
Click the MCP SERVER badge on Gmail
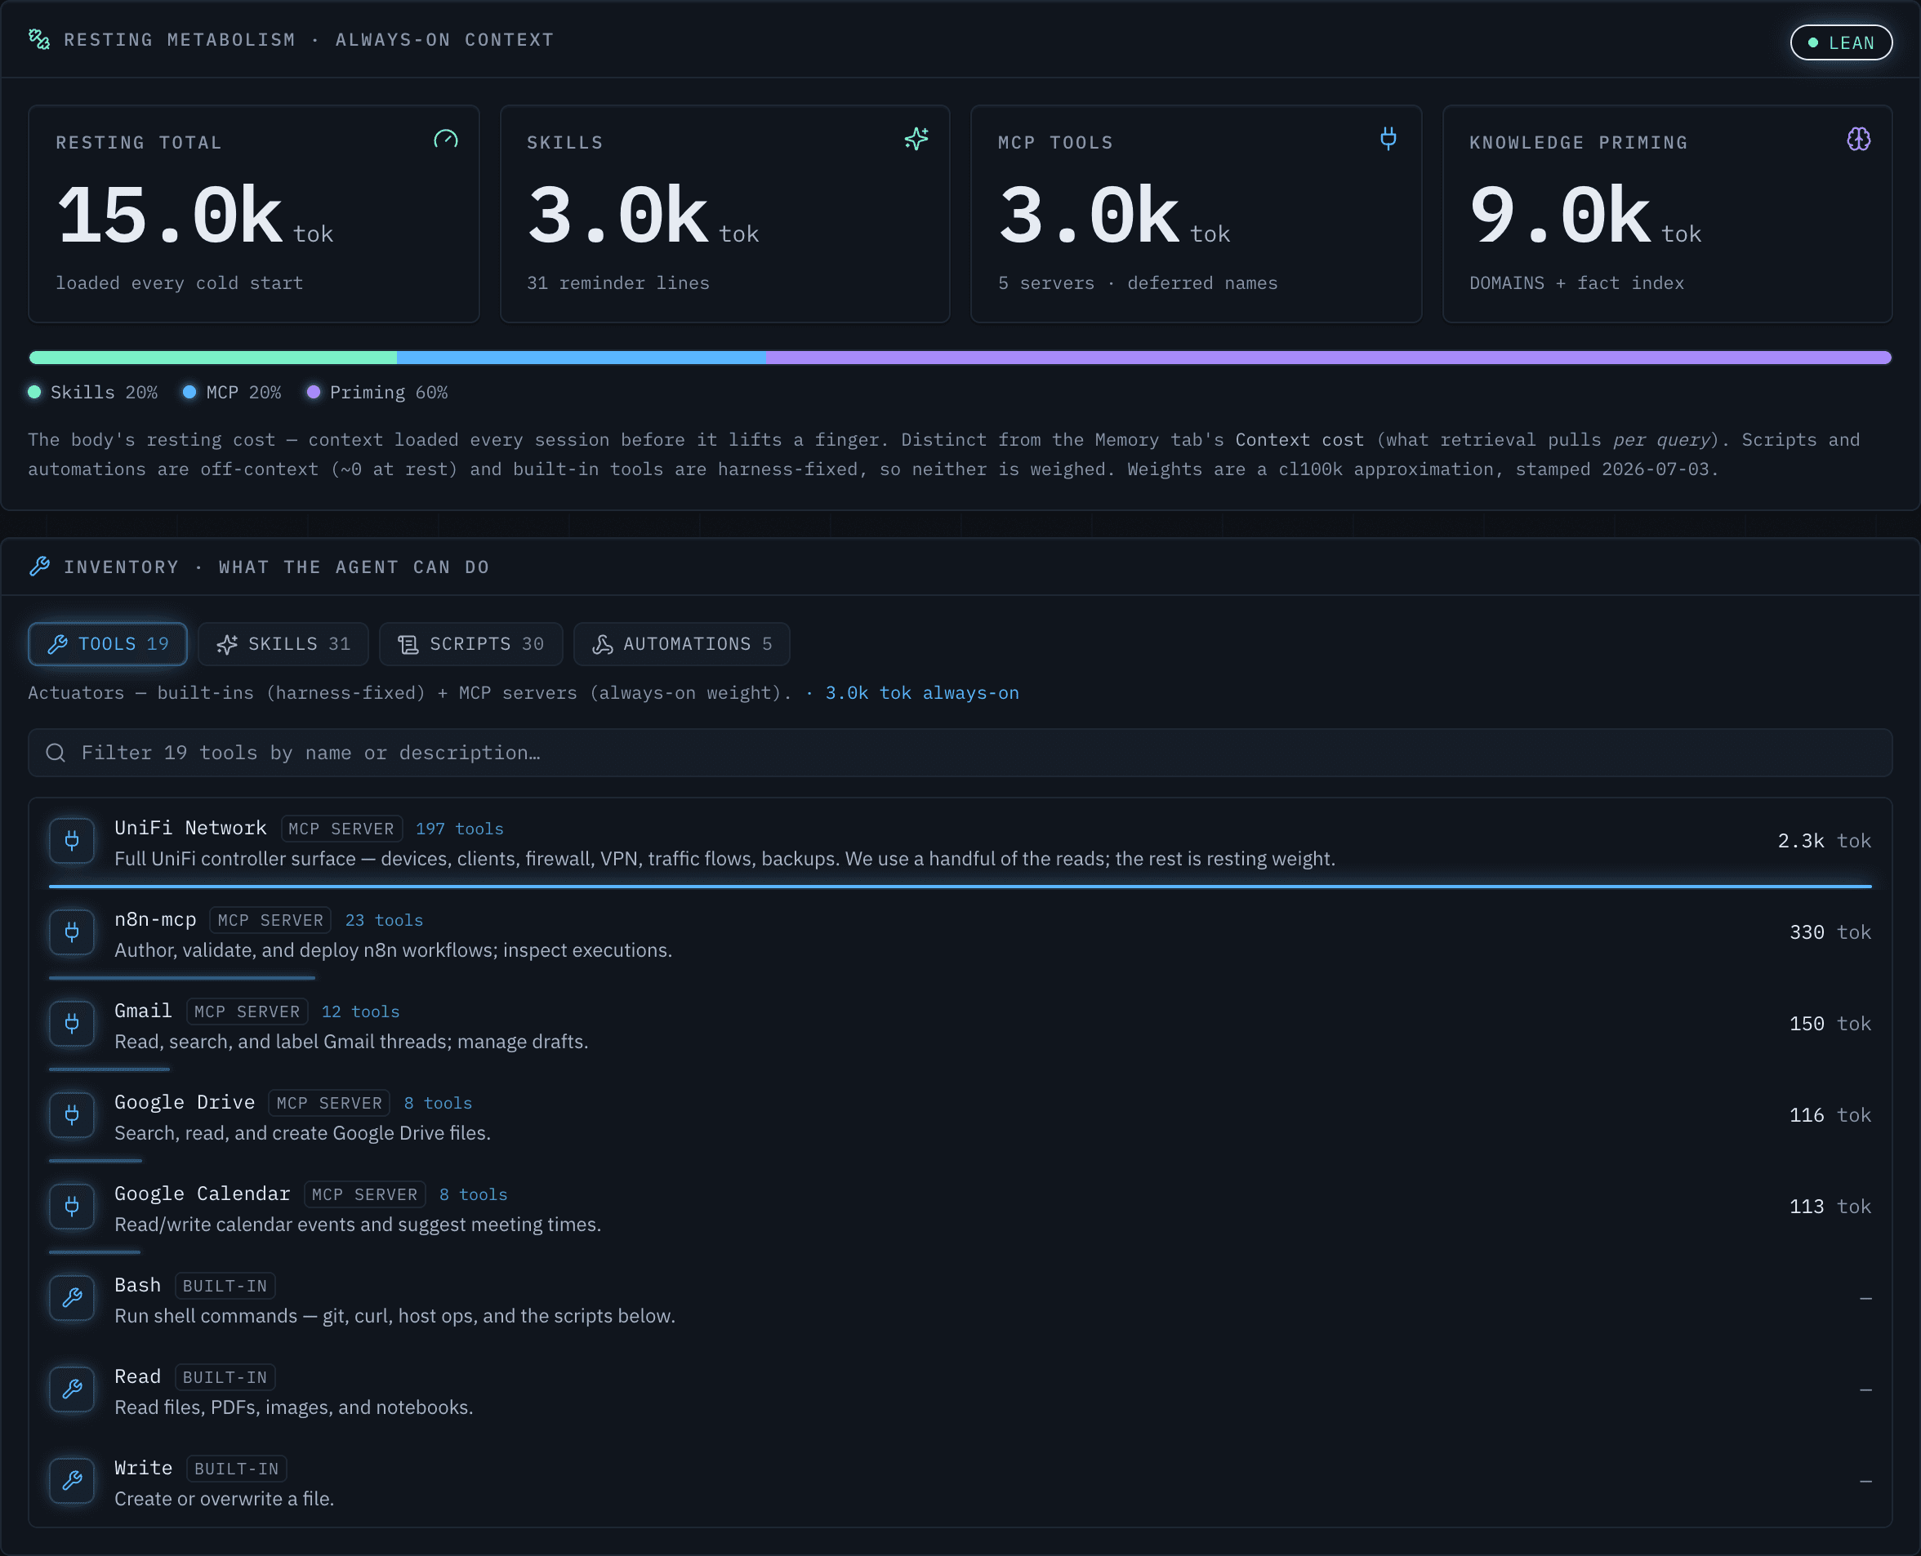[x=247, y=1012]
